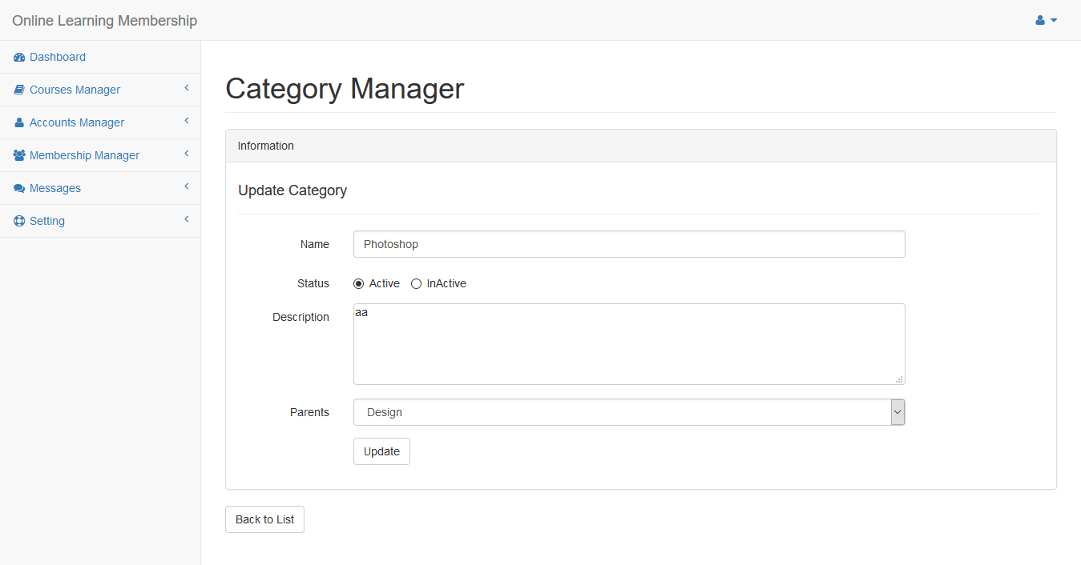Click the Membership Manager group icon

[19, 156]
